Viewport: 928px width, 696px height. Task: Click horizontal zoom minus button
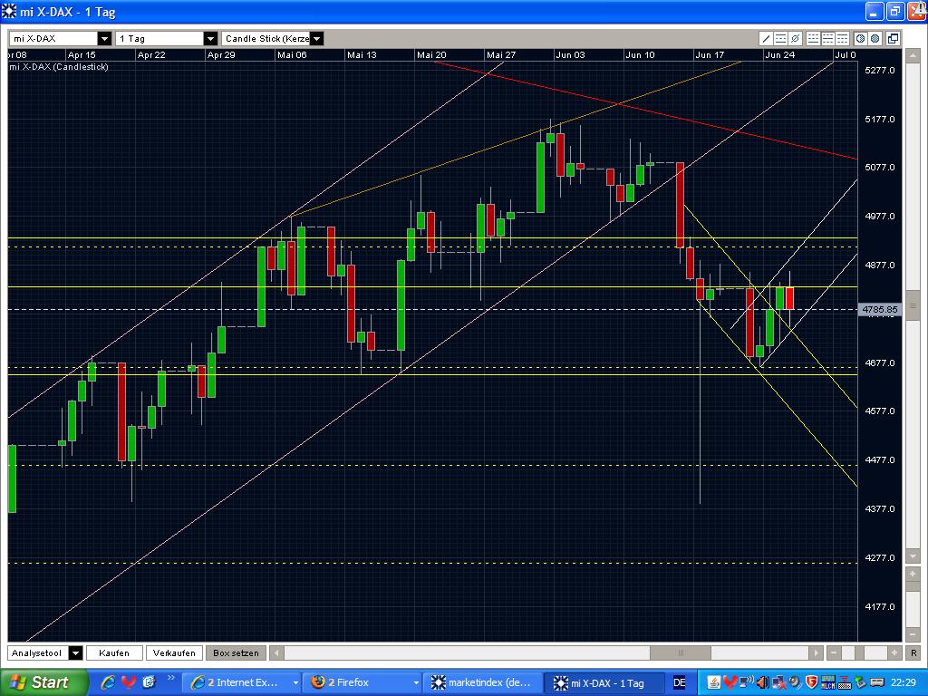tap(834, 652)
